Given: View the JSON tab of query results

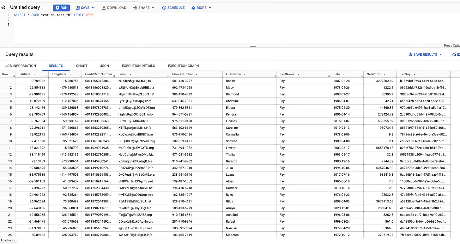Looking at the screenshot, I should click(105, 66).
